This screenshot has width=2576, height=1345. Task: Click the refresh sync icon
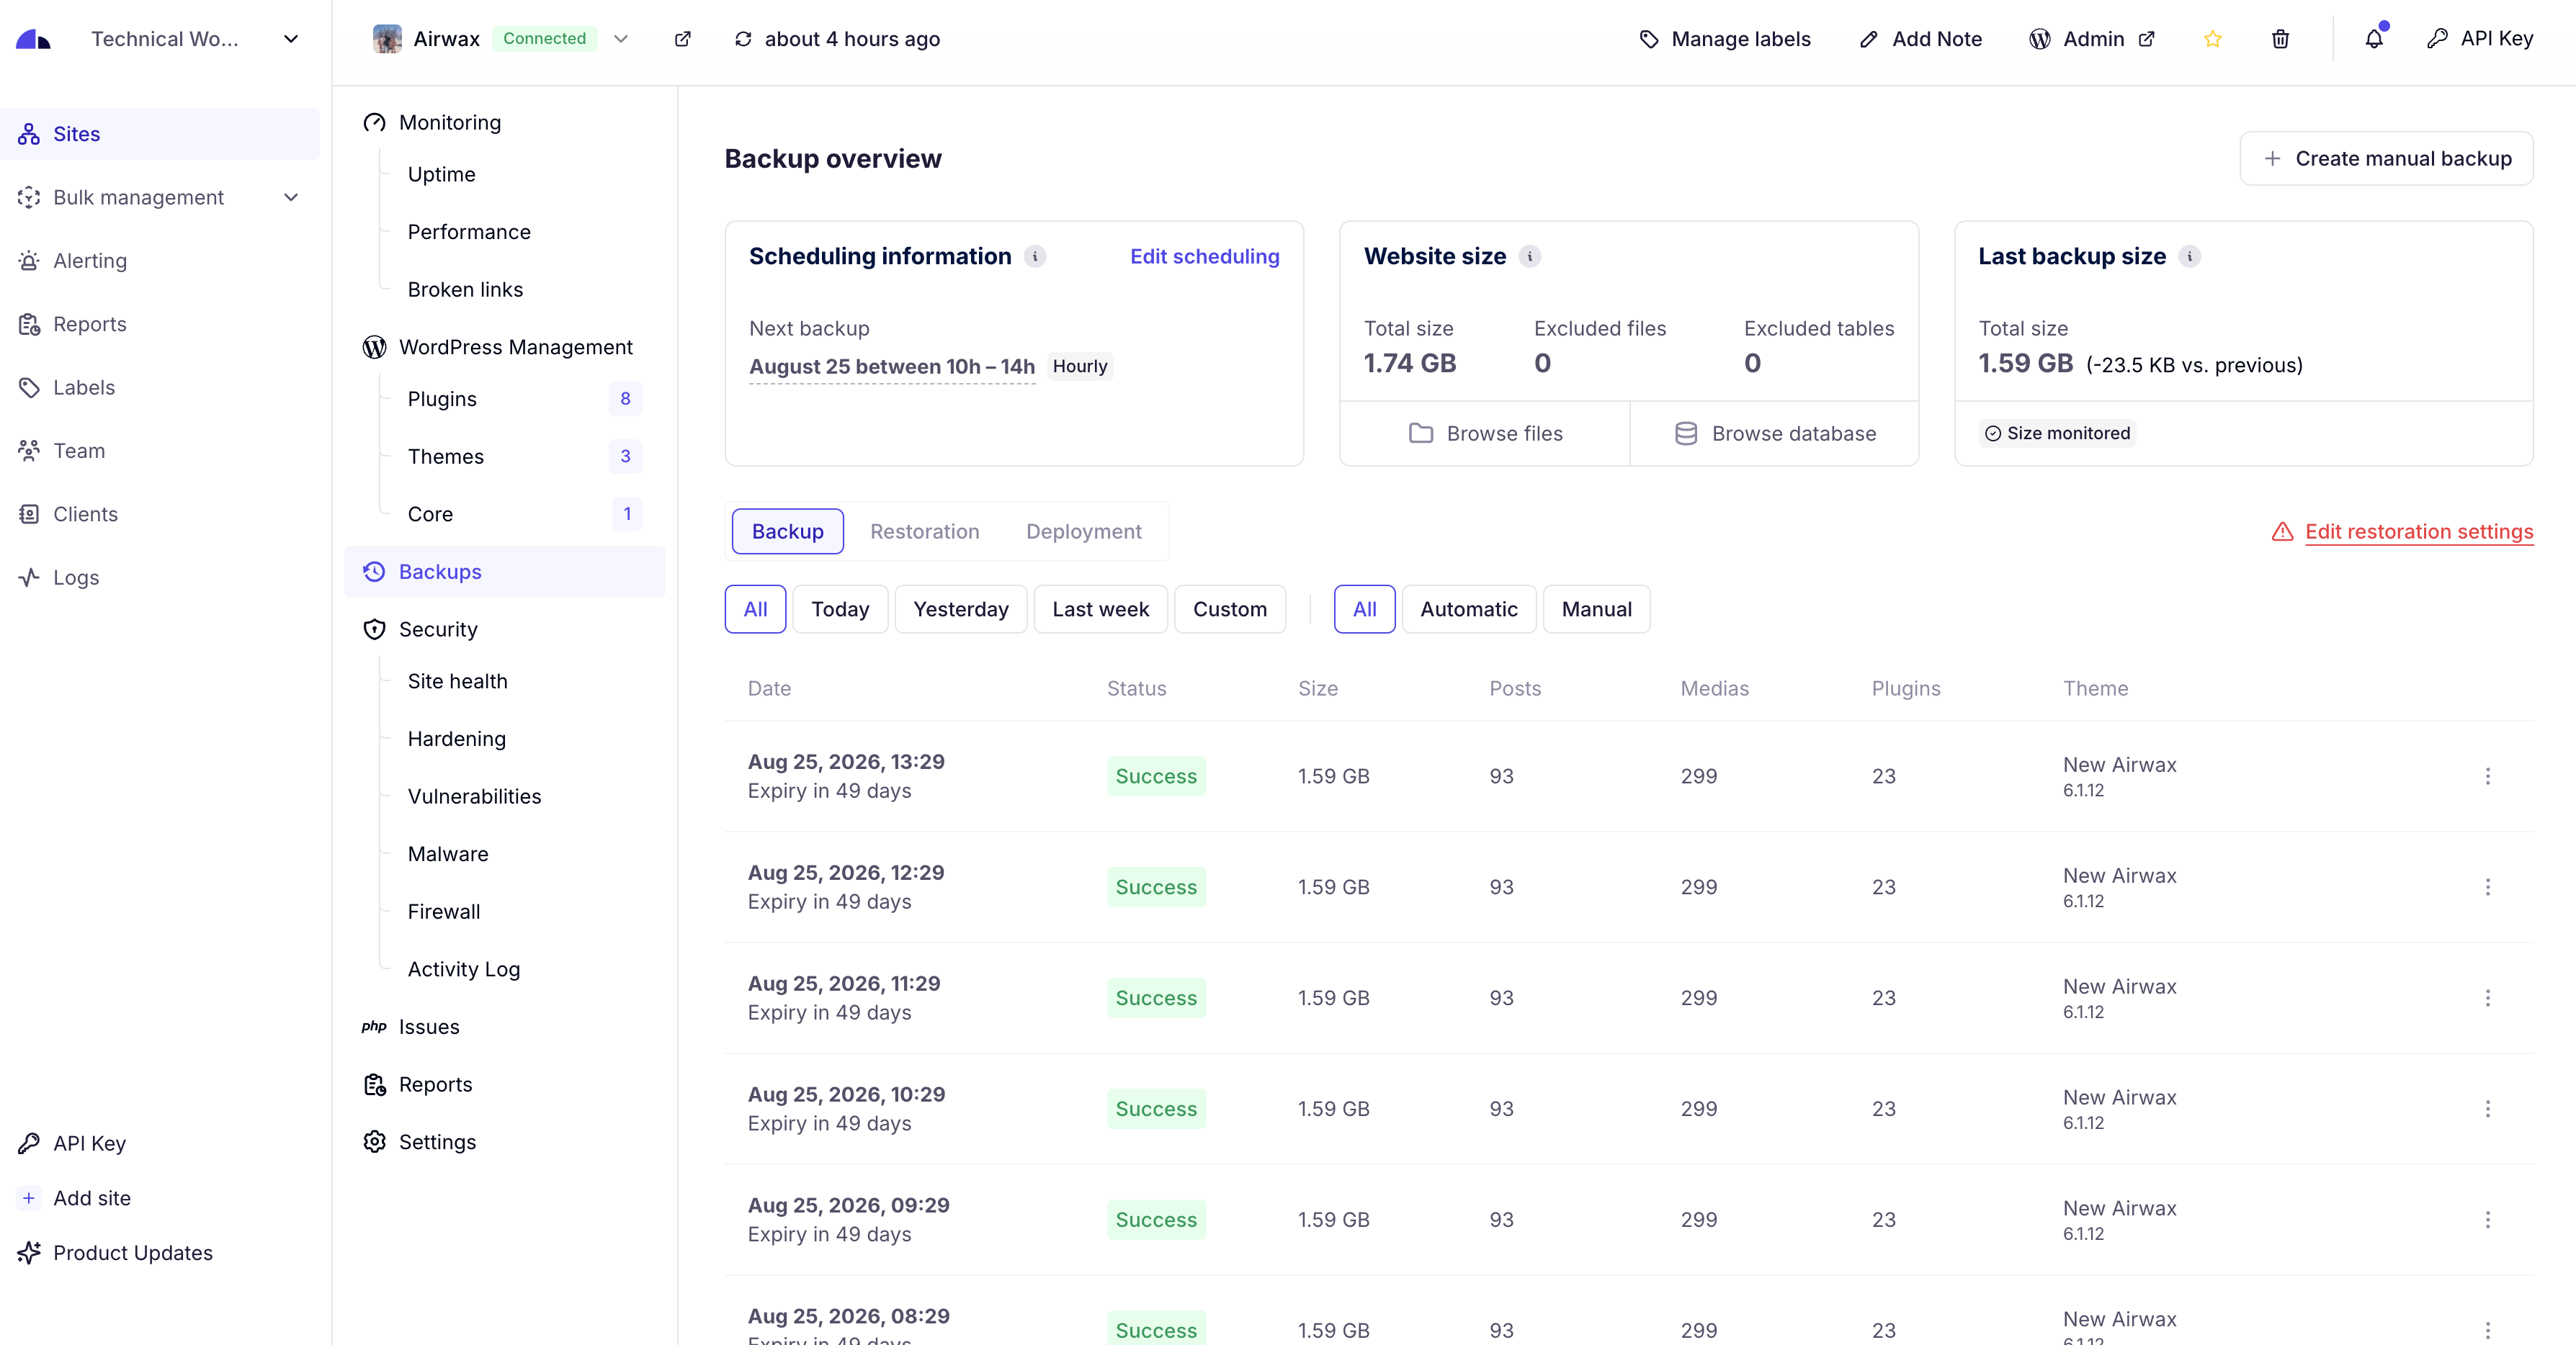743,39
